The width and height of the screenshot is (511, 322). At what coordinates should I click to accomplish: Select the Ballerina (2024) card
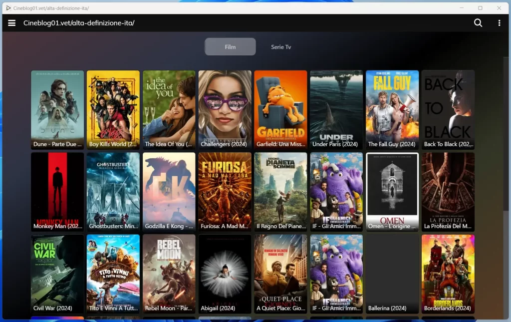click(392, 274)
